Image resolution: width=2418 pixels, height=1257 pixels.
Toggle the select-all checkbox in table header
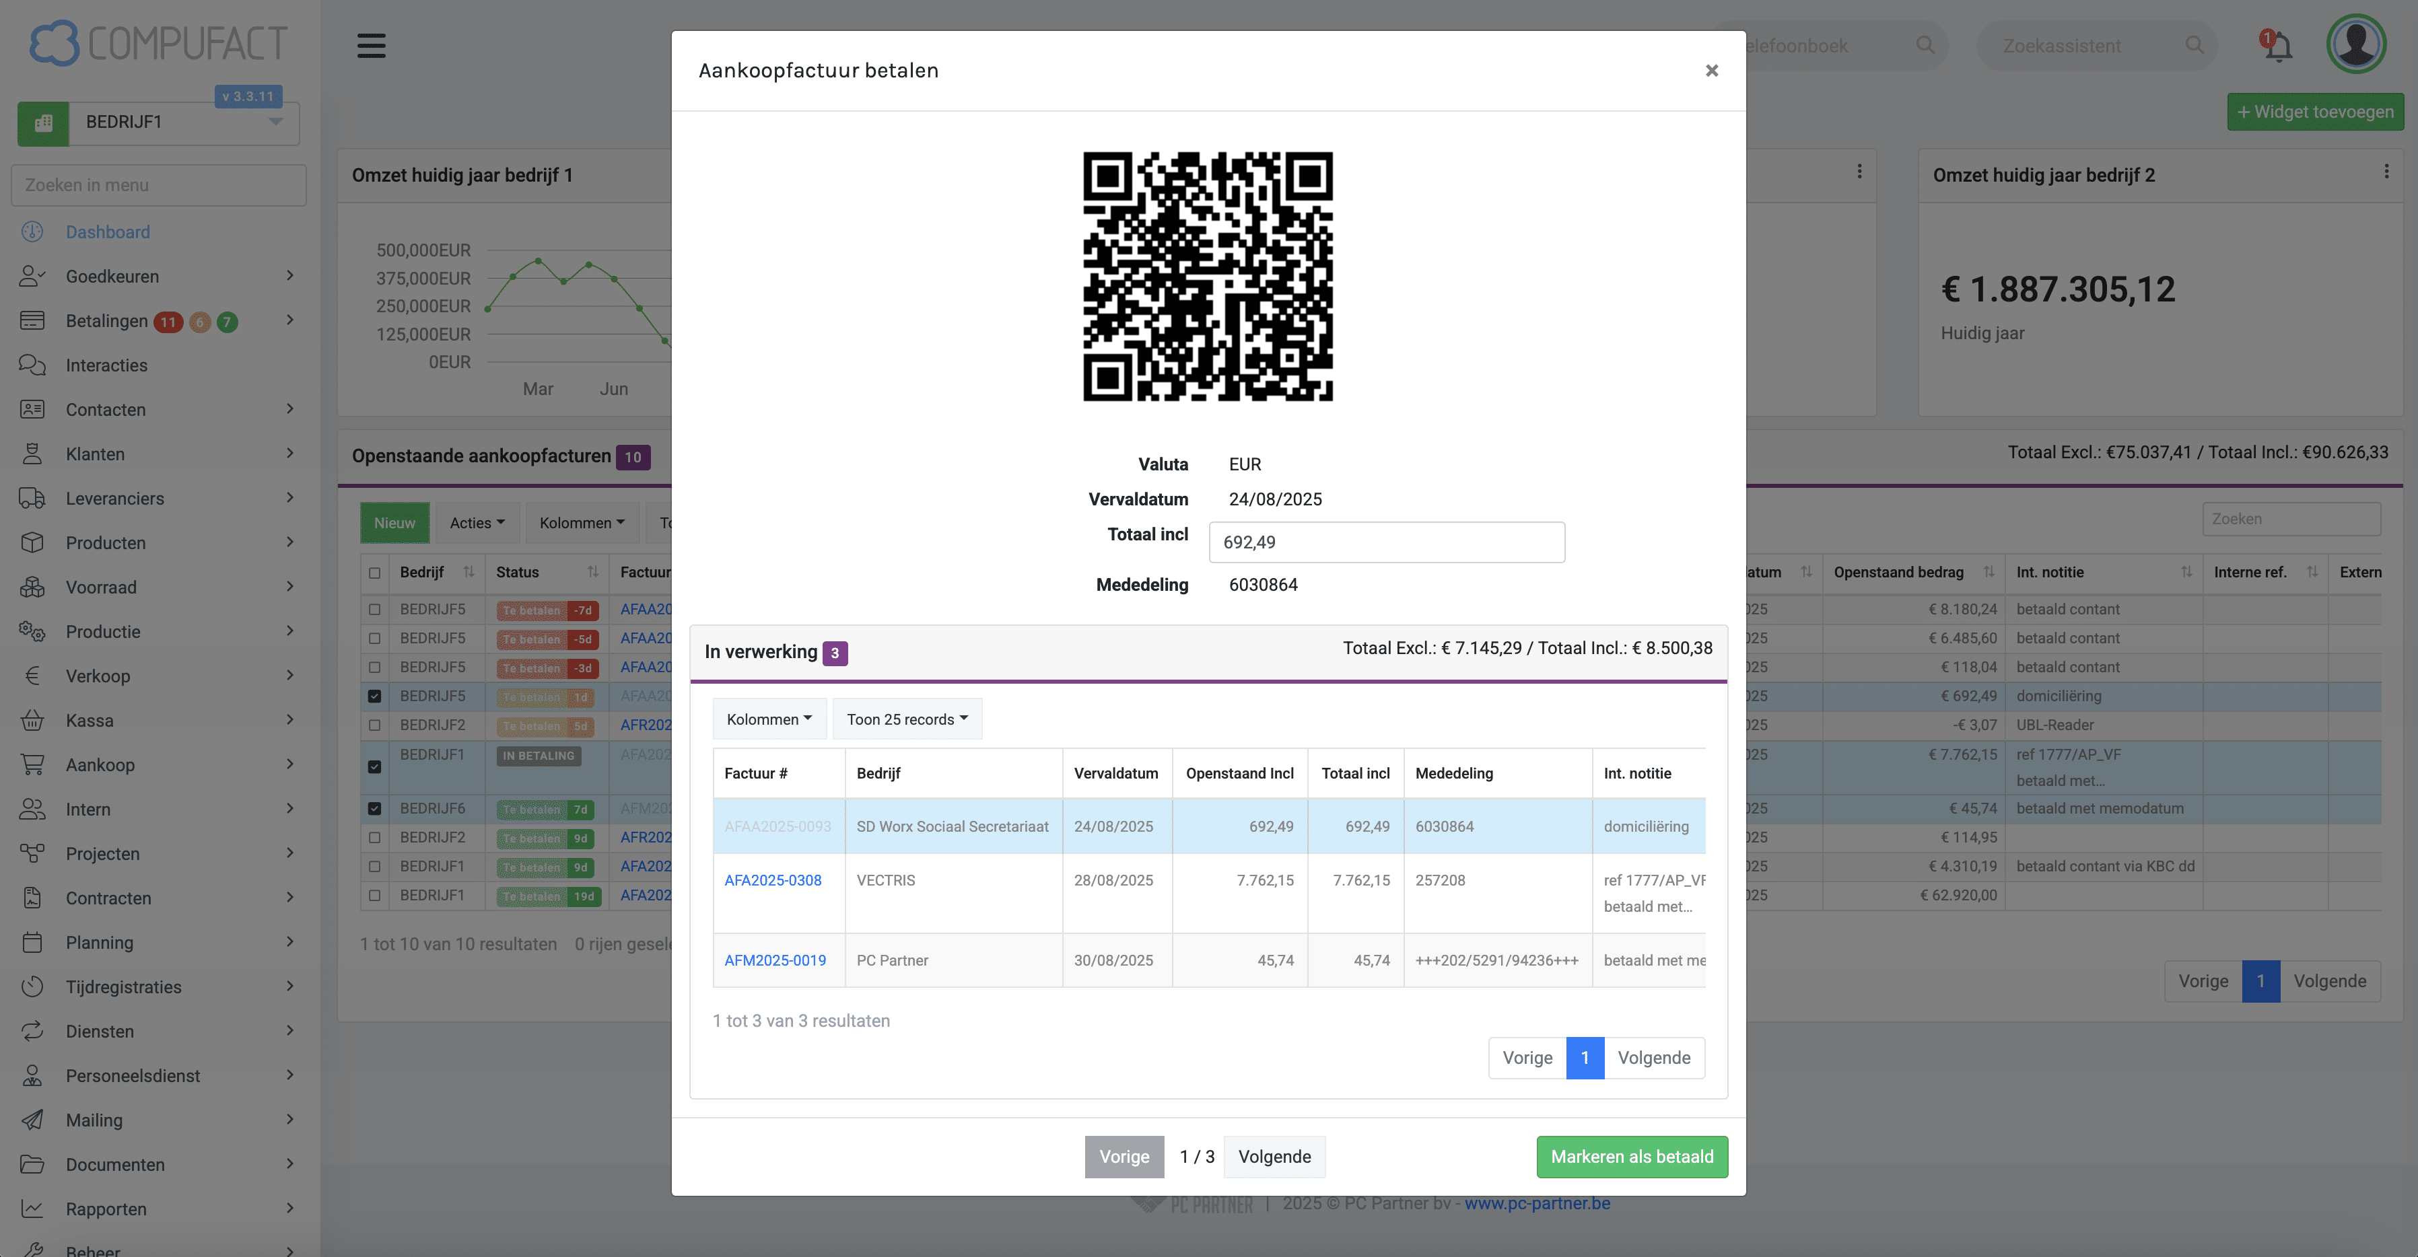pos(374,572)
